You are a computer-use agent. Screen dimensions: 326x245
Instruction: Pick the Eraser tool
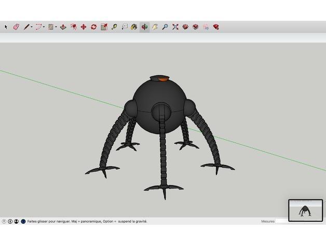(16, 26)
